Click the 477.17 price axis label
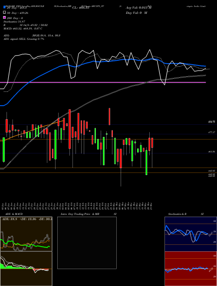This screenshot has height=286, width=217. click(x=212, y=132)
